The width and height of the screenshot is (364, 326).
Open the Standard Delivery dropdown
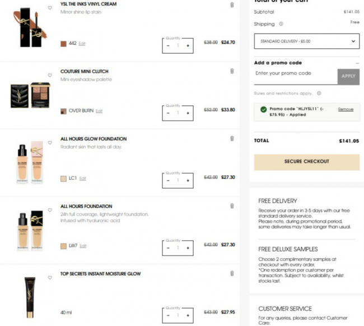(307, 41)
